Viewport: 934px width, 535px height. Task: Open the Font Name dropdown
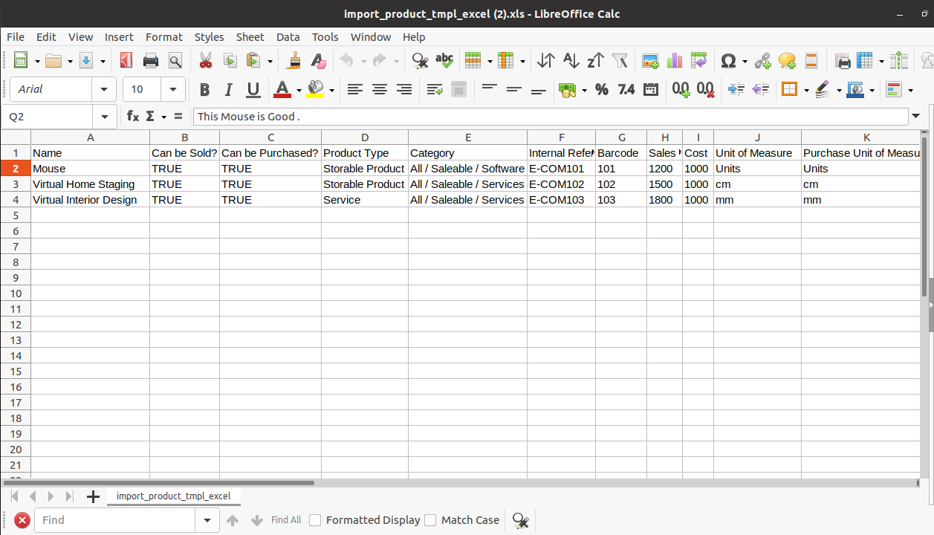pyautogui.click(x=104, y=89)
